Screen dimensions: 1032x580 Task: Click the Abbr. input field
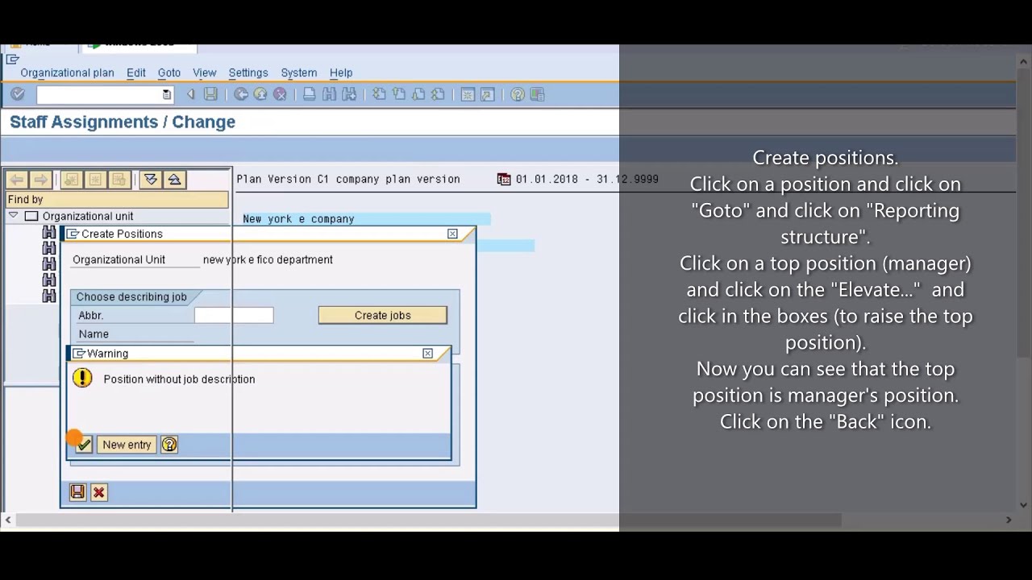pyautogui.click(x=234, y=315)
